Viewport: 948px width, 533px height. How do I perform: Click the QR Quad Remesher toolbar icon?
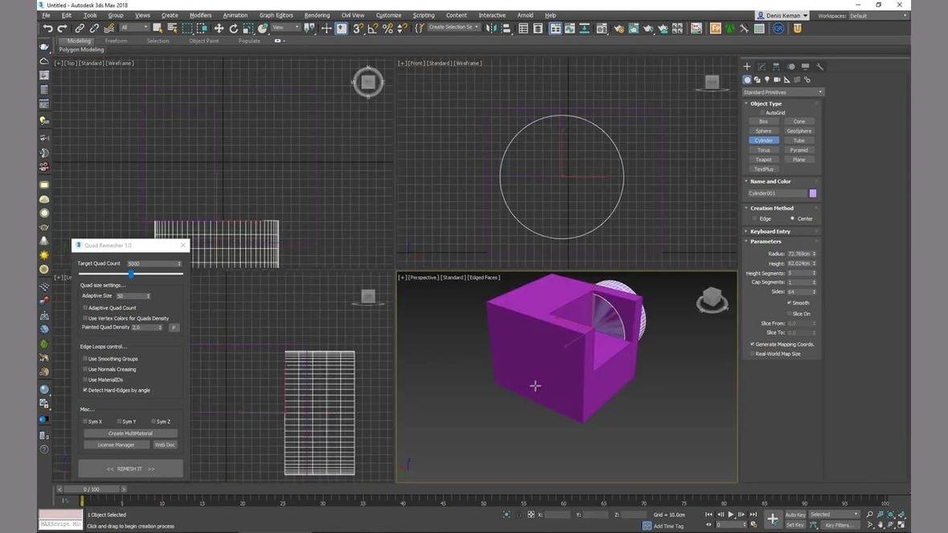tap(778, 28)
